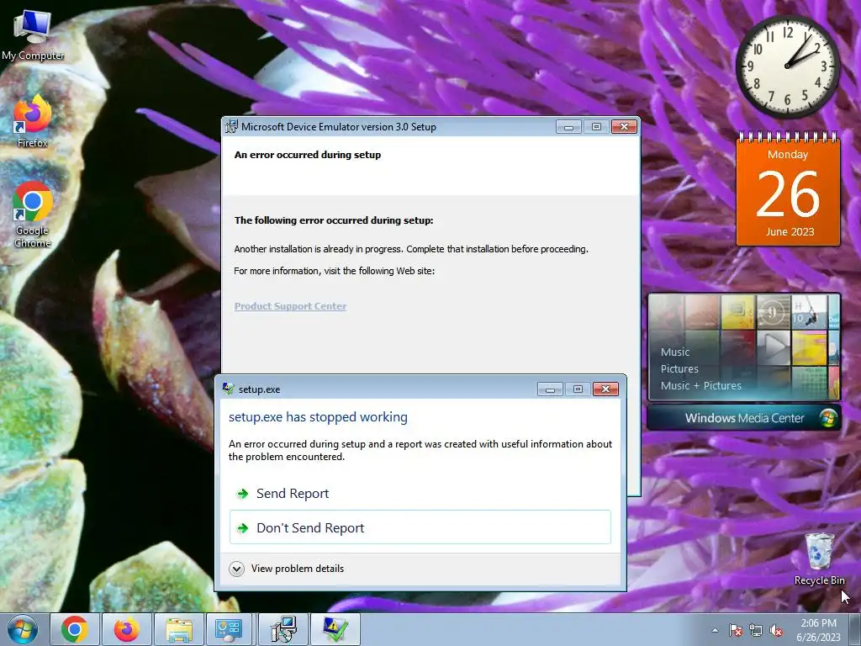Follow the Product Support Center link

(x=290, y=306)
